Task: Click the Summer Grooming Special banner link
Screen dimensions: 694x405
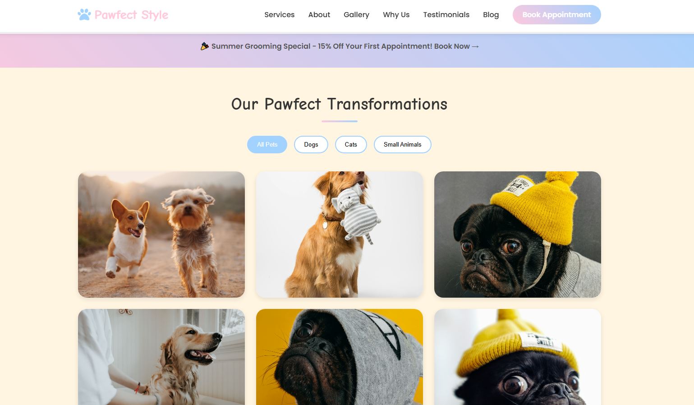Action: pyautogui.click(x=340, y=46)
